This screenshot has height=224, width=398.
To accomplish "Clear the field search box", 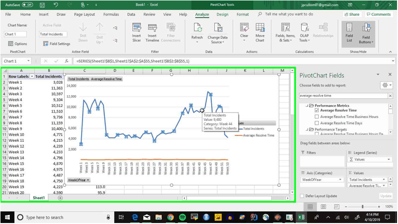I will tap(390, 96).
